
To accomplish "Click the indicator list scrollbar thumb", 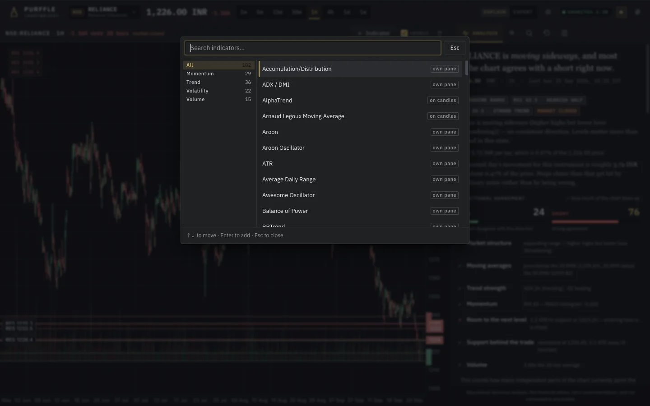I will coord(466,68).
